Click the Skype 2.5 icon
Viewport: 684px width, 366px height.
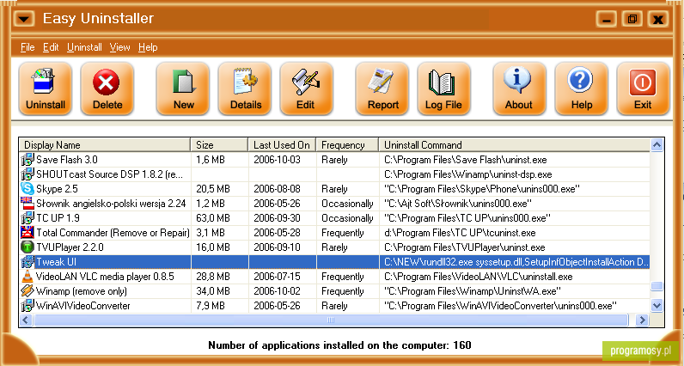click(27, 189)
